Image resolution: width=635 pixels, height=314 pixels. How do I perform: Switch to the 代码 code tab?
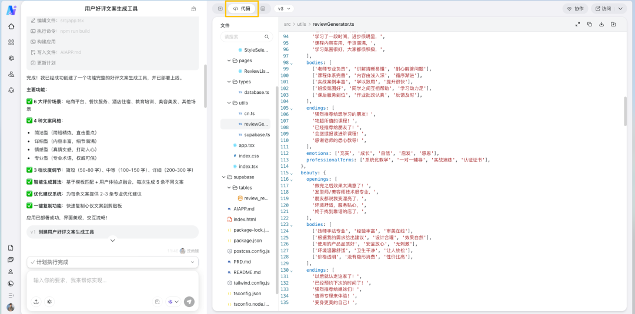pos(242,9)
